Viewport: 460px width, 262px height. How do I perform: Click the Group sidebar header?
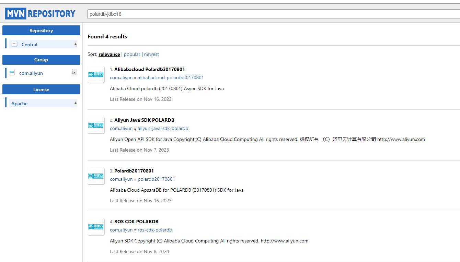(x=41, y=60)
